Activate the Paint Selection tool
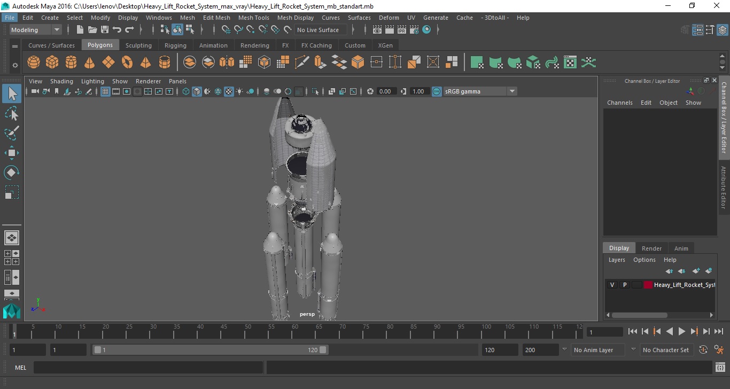 (x=12, y=133)
